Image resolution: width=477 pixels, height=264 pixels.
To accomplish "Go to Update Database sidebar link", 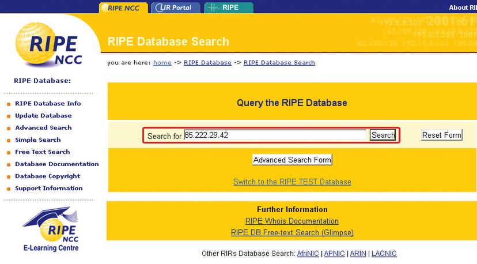I will pos(44,116).
